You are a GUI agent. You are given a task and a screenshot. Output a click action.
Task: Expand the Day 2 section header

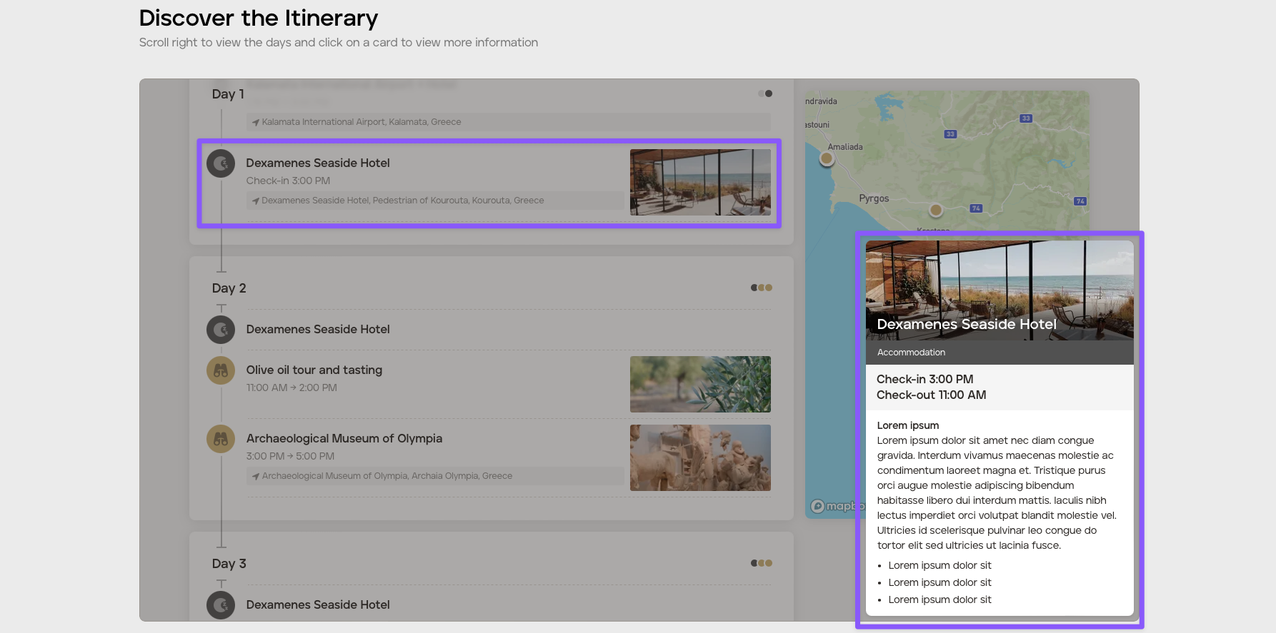pyautogui.click(x=229, y=288)
